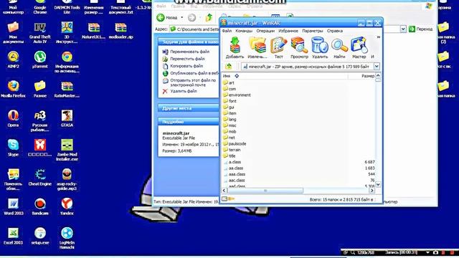
Task: Click Переместить файл task link
Action: 187,59
